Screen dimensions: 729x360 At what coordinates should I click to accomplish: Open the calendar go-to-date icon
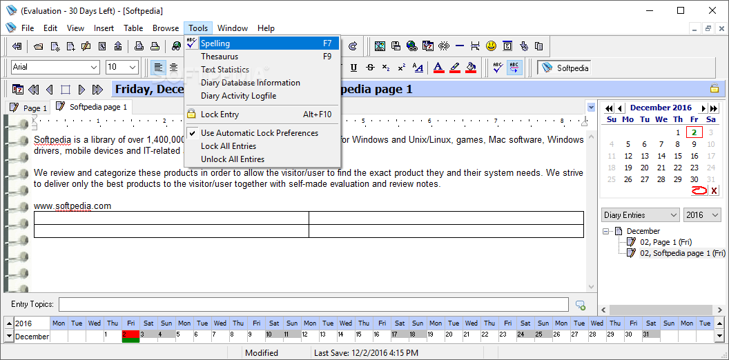click(x=18, y=89)
